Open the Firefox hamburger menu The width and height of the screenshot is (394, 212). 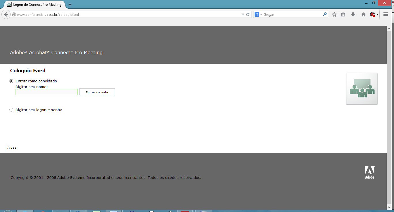(x=386, y=14)
